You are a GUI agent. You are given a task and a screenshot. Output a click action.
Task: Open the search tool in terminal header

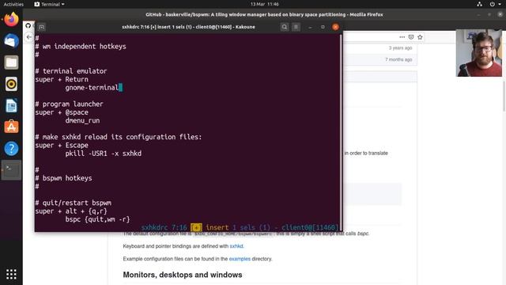click(285, 27)
